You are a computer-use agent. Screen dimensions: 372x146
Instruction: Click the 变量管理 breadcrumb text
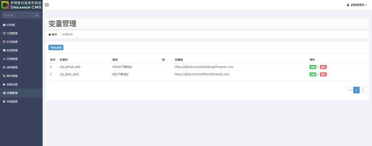pyautogui.click(x=68, y=34)
